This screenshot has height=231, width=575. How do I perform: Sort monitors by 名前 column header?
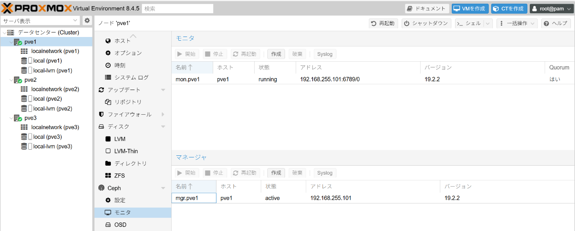pos(192,67)
